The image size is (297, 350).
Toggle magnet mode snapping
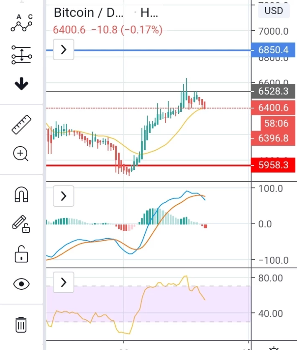(21, 194)
